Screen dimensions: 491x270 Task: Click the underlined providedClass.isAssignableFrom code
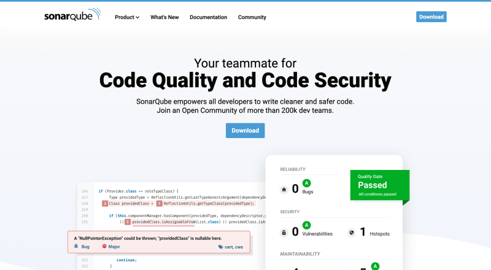click(x=163, y=222)
